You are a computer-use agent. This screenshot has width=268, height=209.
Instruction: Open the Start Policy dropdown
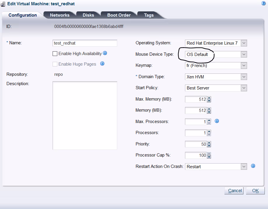pos(244,88)
